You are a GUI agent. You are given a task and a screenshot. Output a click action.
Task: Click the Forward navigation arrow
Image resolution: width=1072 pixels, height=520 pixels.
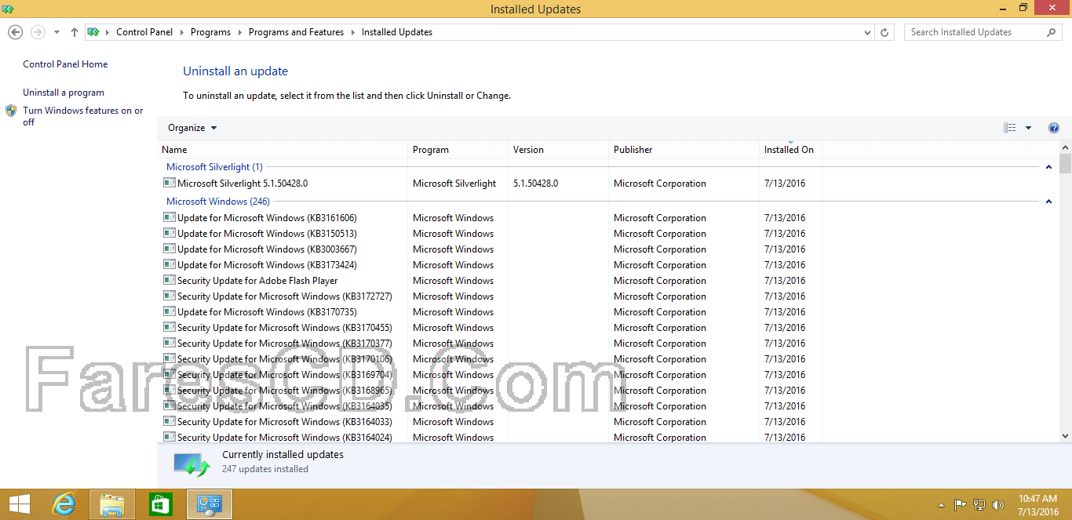pos(38,32)
